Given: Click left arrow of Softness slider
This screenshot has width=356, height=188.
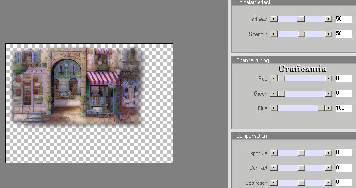Looking at the screenshot, I should pyautogui.click(x=274, y=19).
